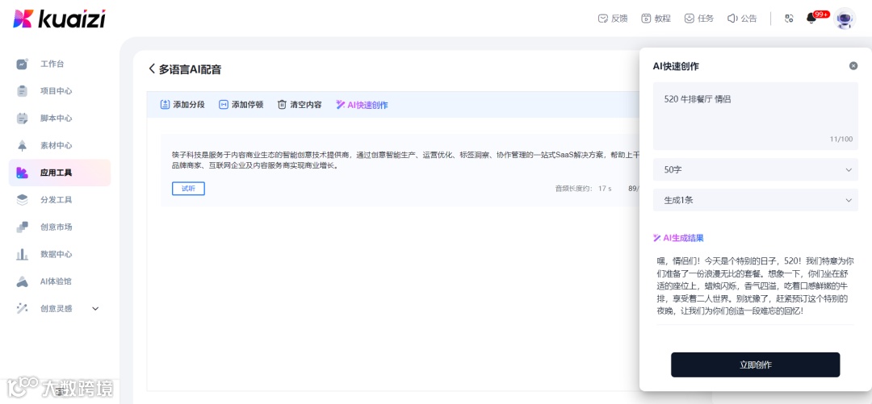Click the 音频长度约: 17 s label
This screenshot has width=872, height=404.
[x=584, y=189]
